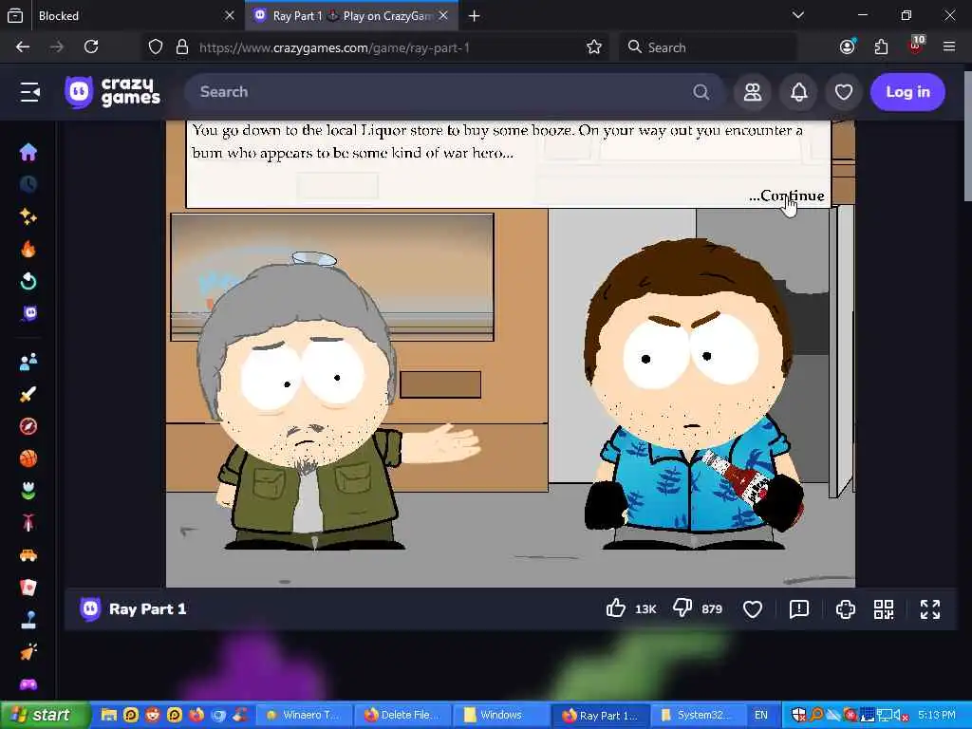Screen dimensions: 972x729
Task: Open Recently played clock icon in sidebar
Action: tap(28, 184)
